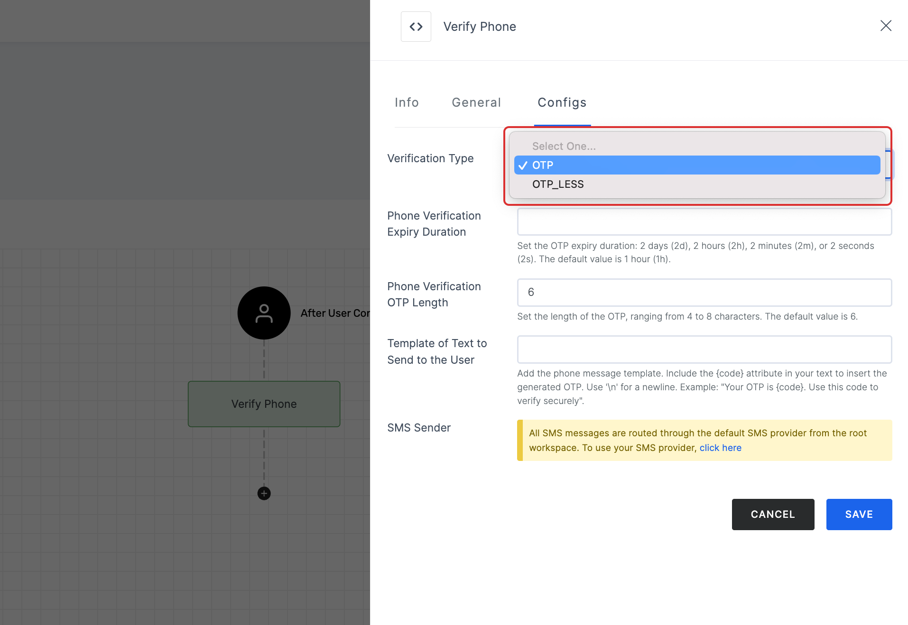Click the user avatar trigger node on canvas
The width and height of the screenshot is (908, 625).
[264, 313]
